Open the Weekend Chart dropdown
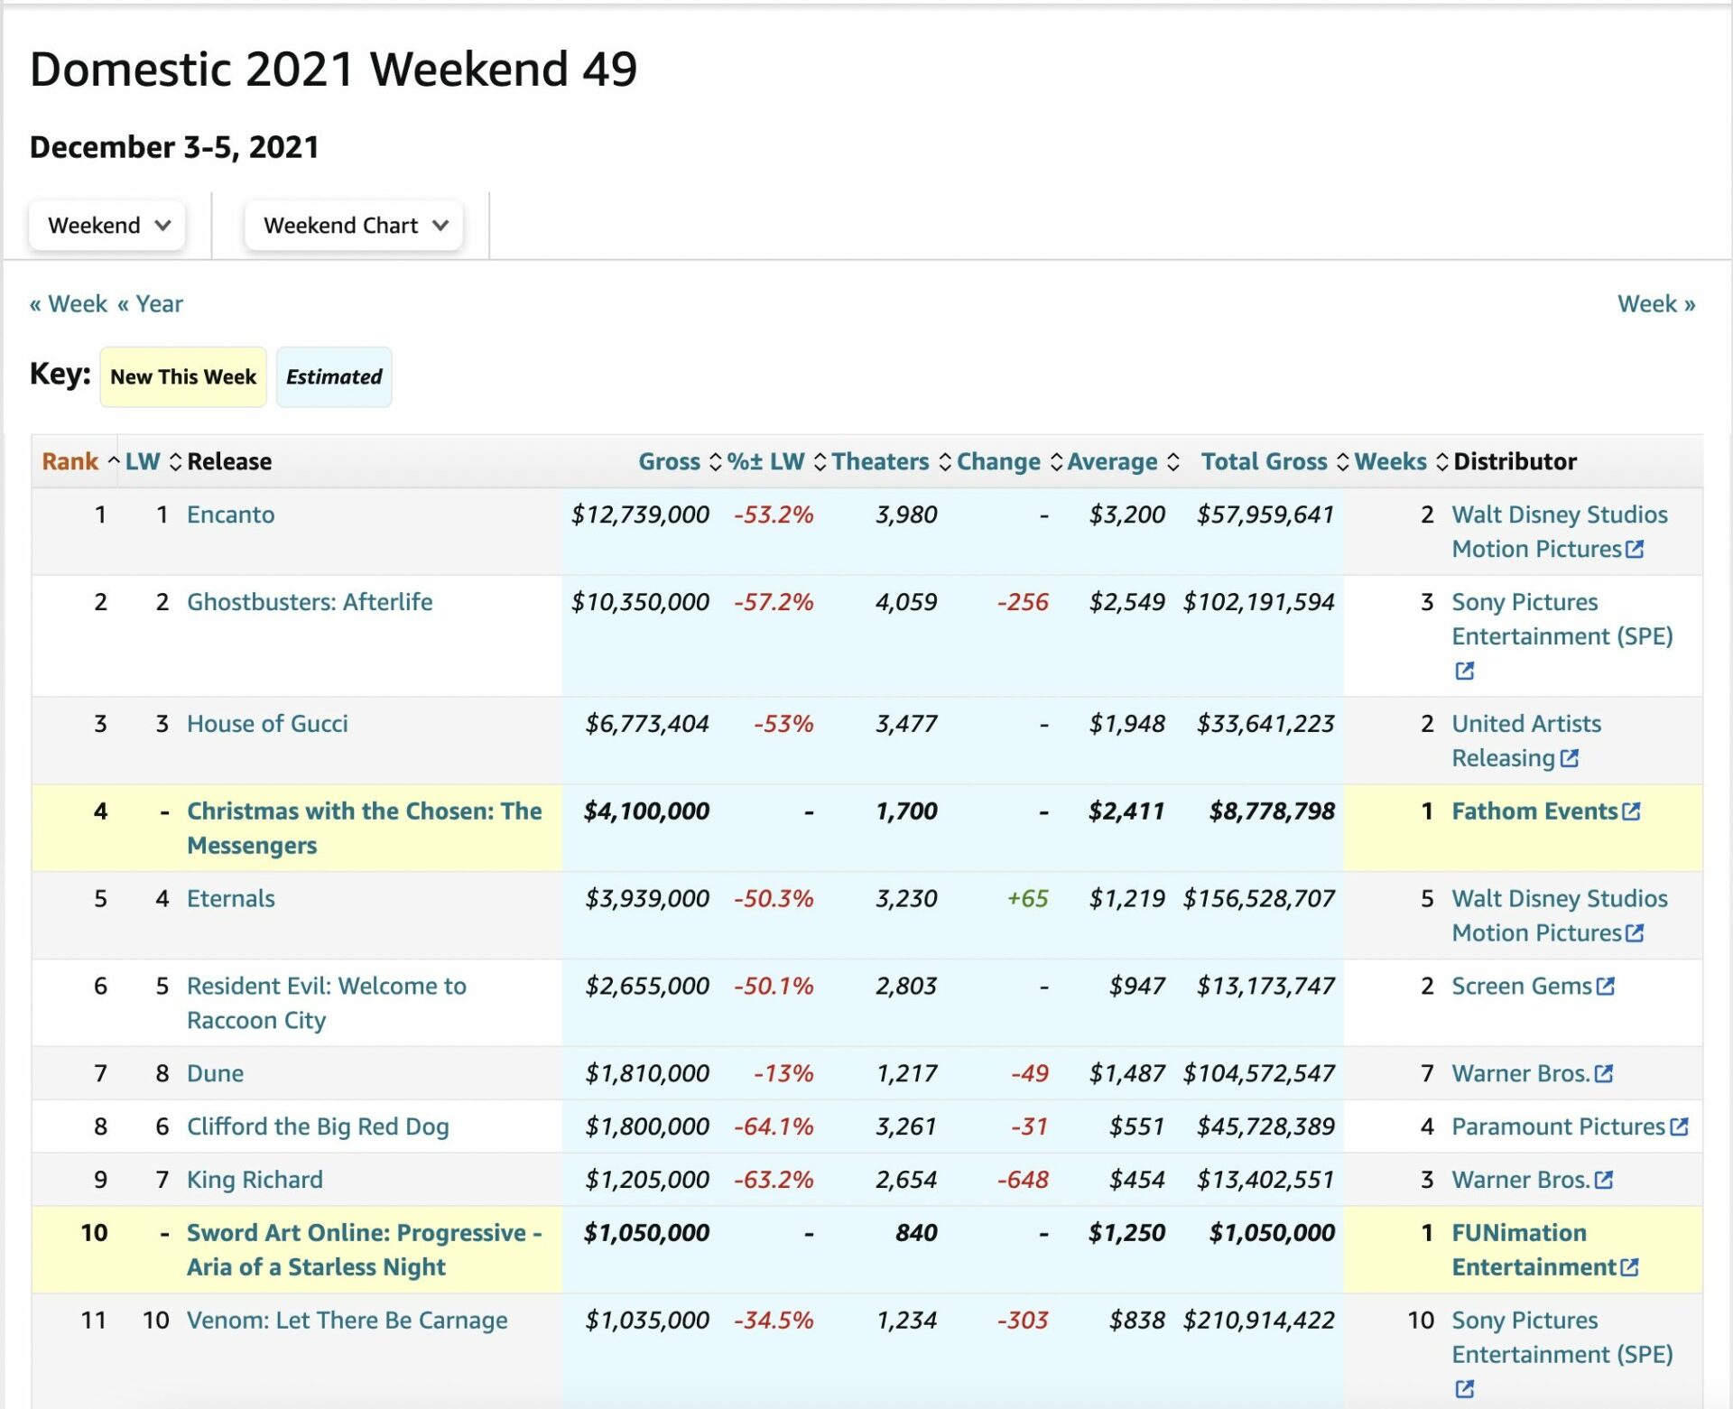This screenshot has height=1409, width=1733. (354, 225)
